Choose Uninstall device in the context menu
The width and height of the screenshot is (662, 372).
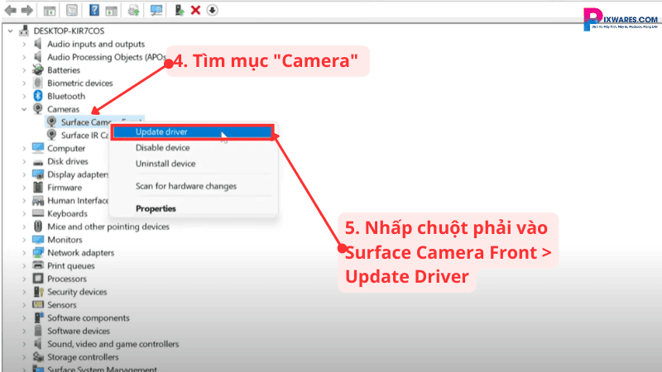click(x=165, y=164)
